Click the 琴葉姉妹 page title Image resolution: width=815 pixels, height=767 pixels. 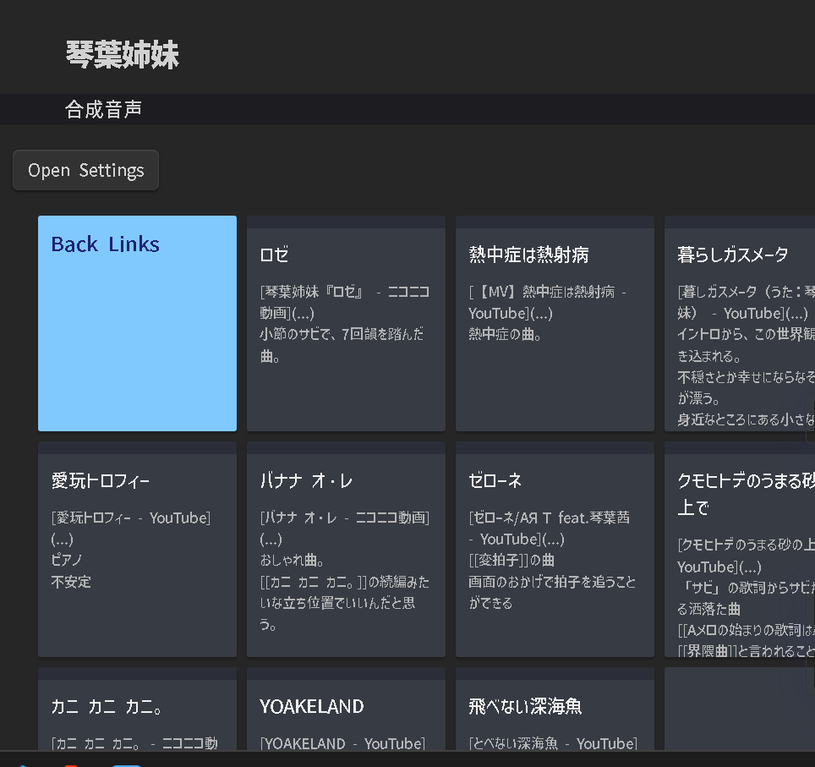123,54
